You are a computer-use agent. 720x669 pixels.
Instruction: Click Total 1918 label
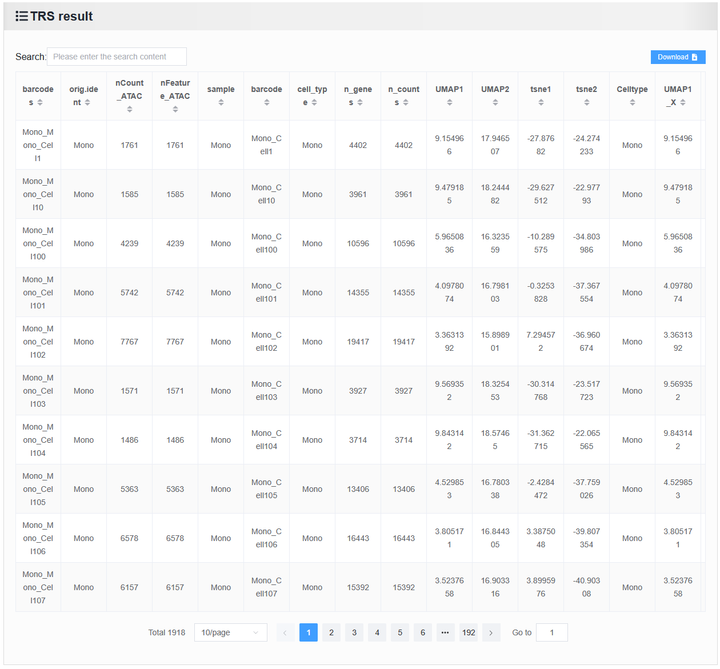coord(167,632)
